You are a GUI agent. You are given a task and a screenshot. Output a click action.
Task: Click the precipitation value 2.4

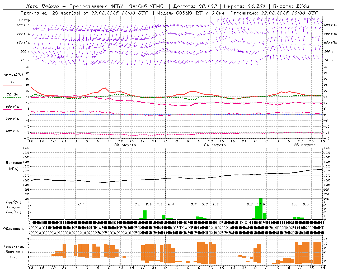coord(149,204)
